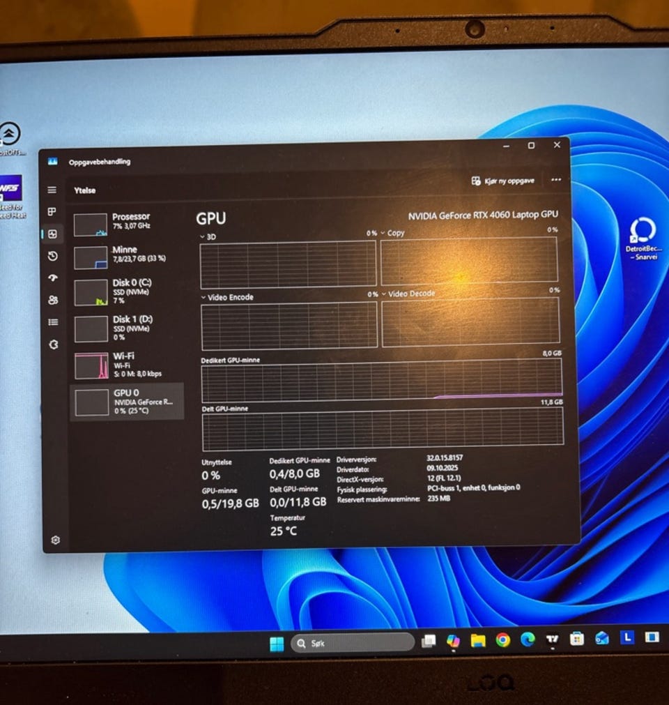Image resolution: width=669 pixels, height=705 pixels.
Task: Select Disk 1 (D:) performance entry
Action: click(x=128, y=328)
